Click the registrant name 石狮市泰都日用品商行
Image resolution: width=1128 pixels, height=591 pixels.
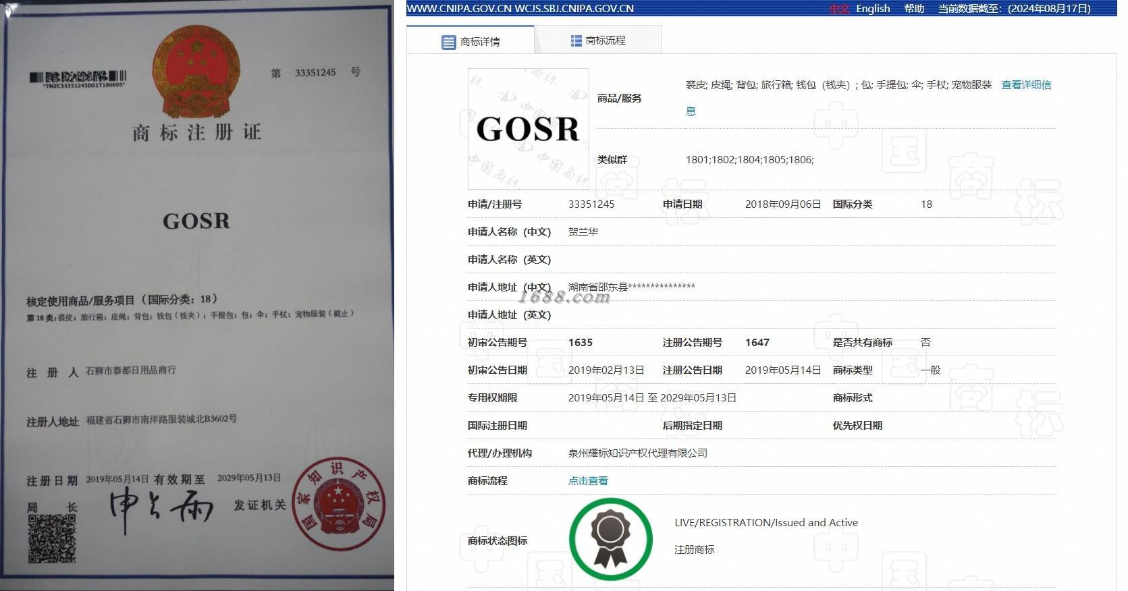[x=131, y=370]
